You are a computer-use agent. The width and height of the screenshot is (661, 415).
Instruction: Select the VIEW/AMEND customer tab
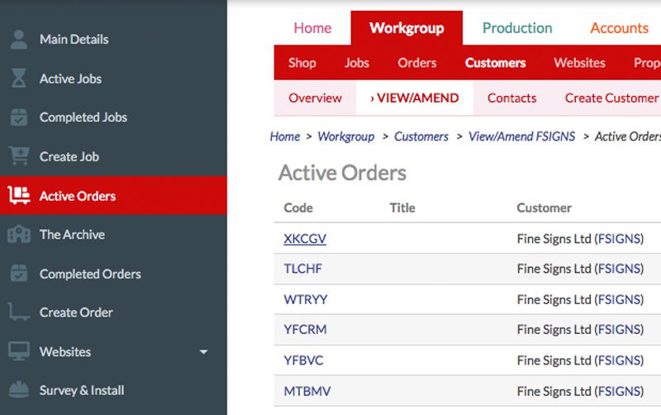click(x=415, y=98)
